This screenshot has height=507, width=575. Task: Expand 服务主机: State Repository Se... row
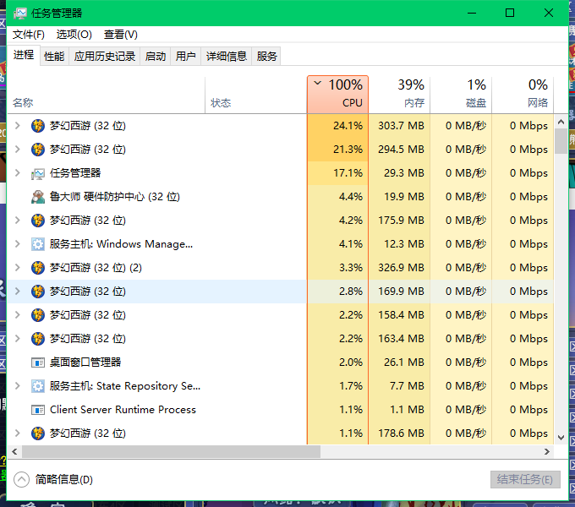17,386
